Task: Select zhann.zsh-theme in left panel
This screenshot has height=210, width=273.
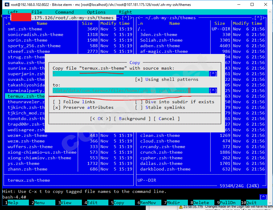Action: click(27, 169)
